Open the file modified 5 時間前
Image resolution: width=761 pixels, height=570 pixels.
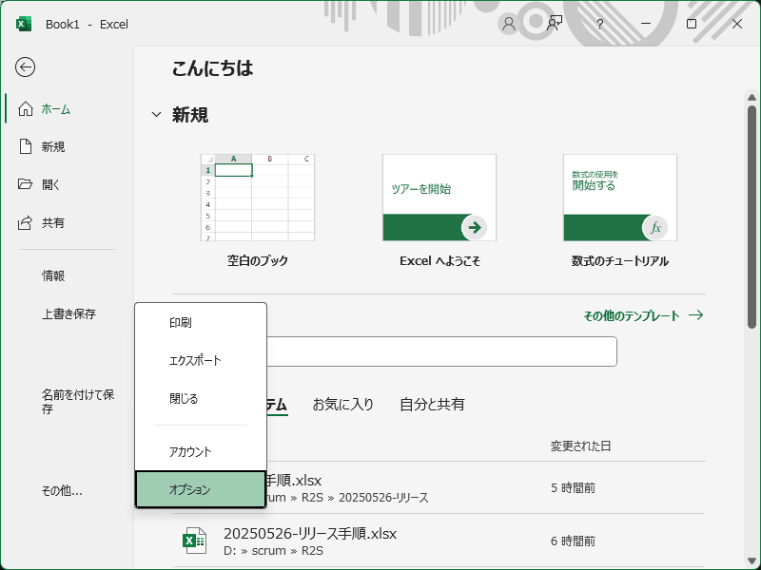tap(486, 487)
